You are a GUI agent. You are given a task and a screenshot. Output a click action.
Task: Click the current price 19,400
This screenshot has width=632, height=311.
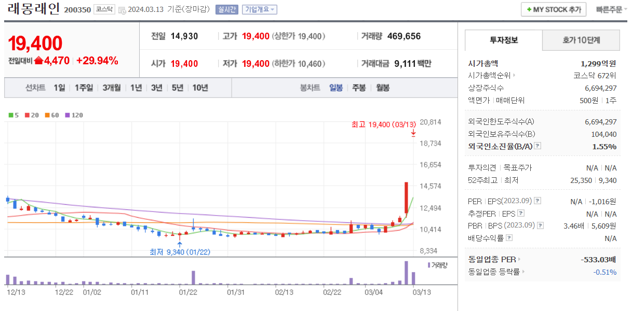point(35,44)
